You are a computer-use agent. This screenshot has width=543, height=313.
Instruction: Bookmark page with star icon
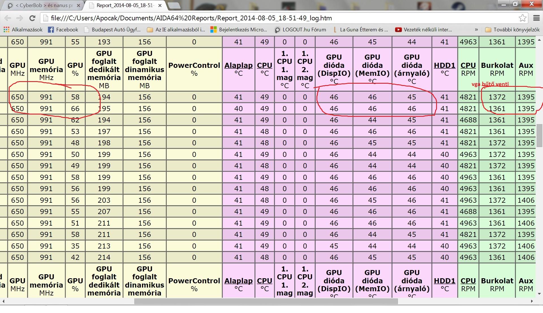522,18
